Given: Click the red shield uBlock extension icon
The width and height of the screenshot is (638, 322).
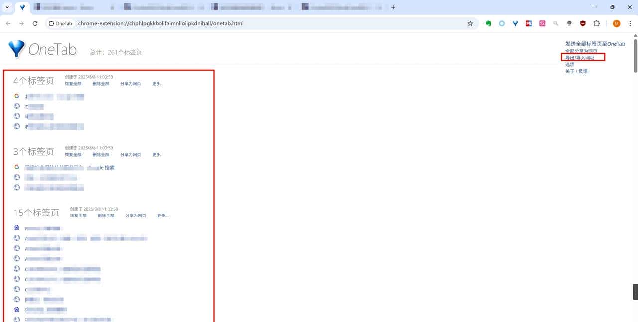Looking at the screenshot, I should click(x=583, y=23).
